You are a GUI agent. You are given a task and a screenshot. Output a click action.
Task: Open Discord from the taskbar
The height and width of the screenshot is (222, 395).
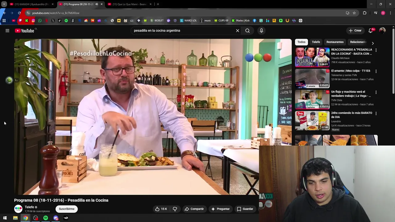56,218
